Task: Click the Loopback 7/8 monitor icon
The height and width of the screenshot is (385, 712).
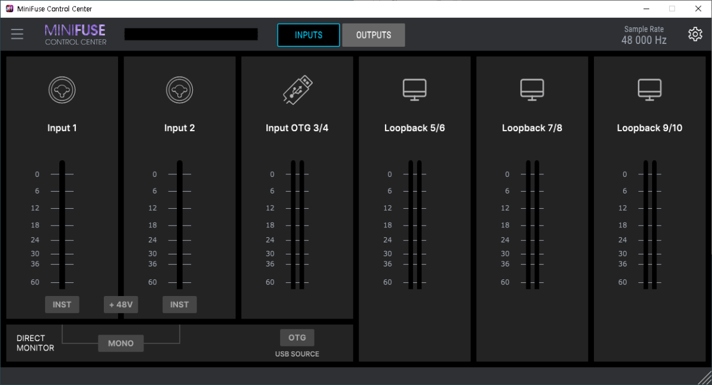Action: click(532, 90)
